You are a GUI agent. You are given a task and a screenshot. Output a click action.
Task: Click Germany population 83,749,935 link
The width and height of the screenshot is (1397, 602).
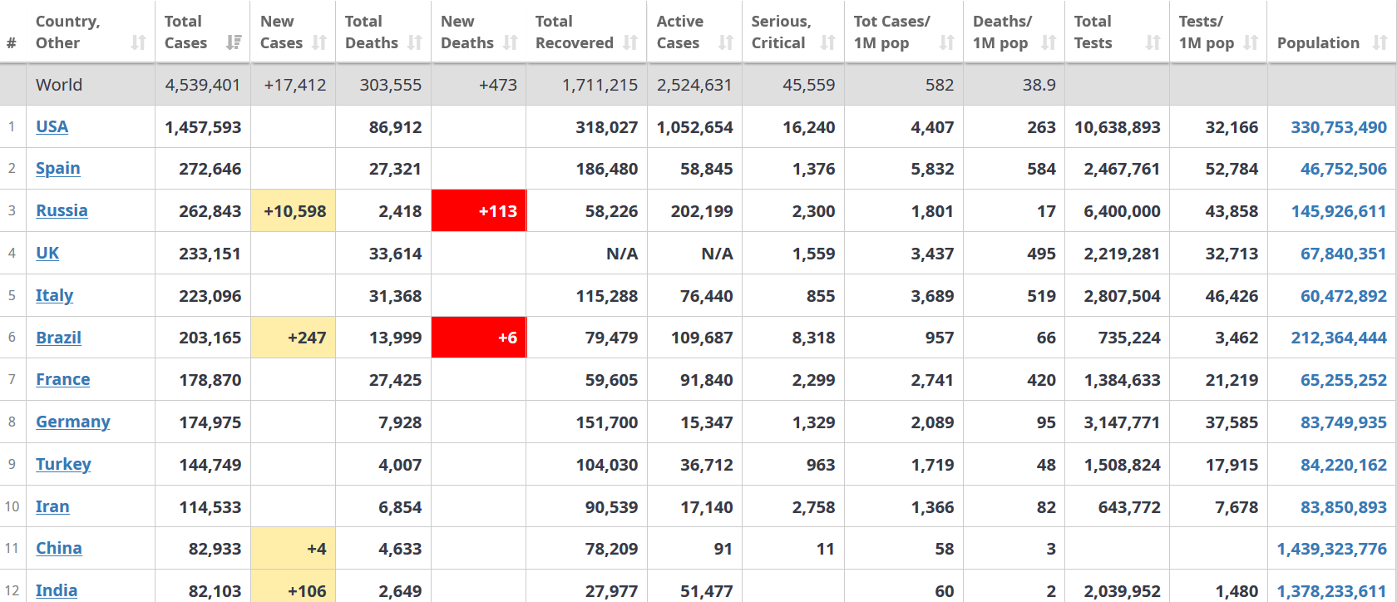(x=1344, y=422)
